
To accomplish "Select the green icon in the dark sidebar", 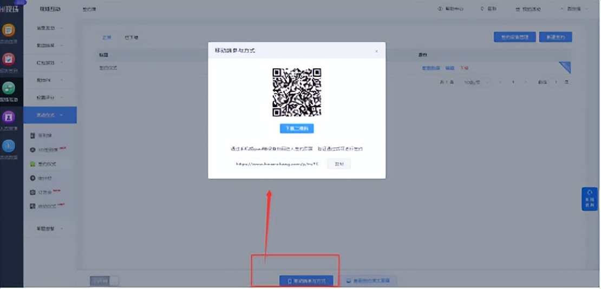I will pos(9,88).
